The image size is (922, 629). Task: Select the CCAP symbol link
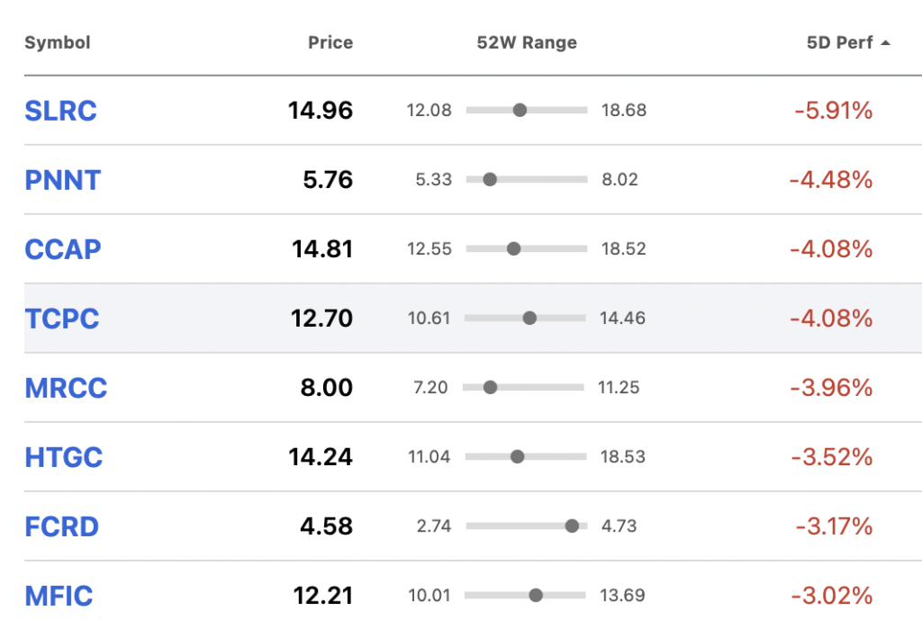point(63,250)
